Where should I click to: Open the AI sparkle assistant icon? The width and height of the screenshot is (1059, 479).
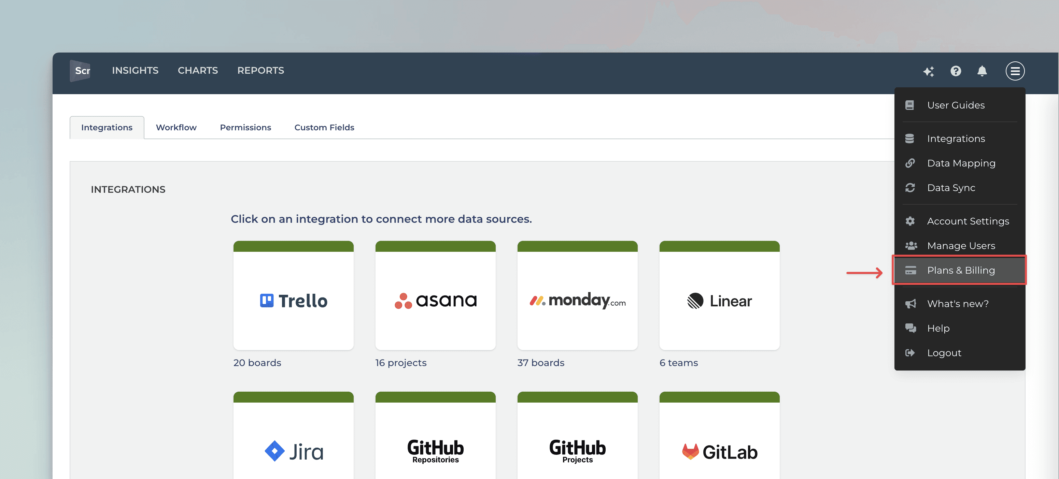(928, 71)
